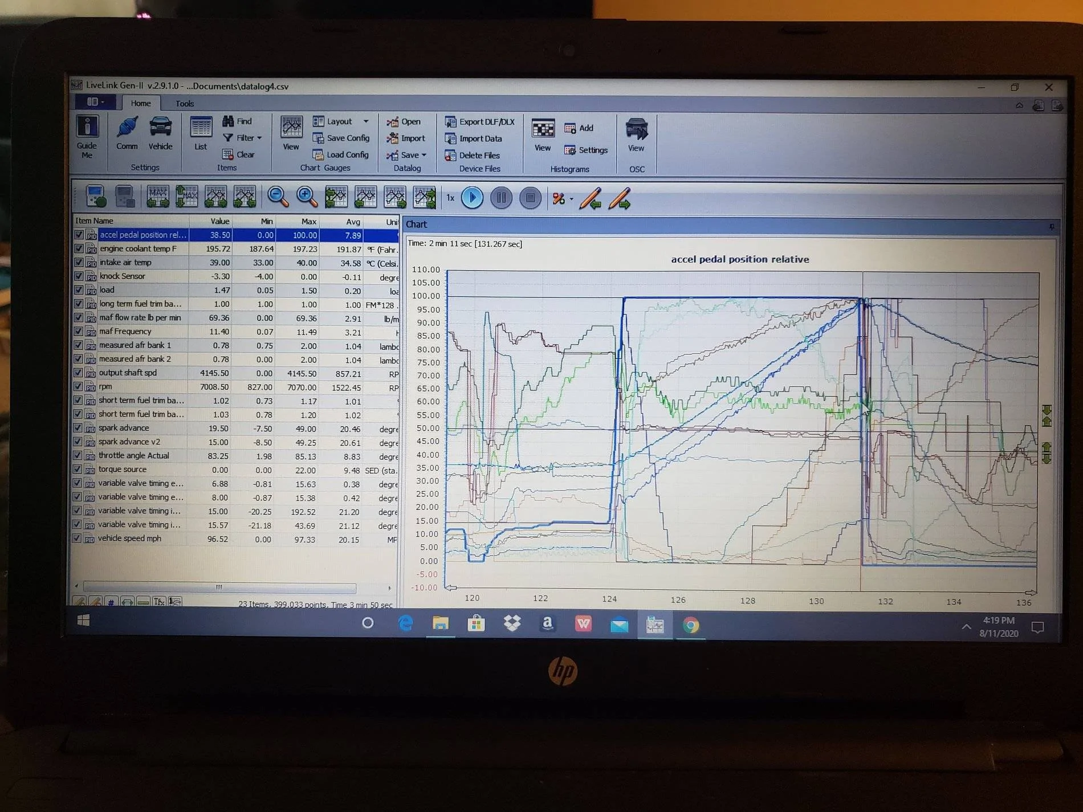The width and height of the screenshot is (1083, 812).
Task: Uncheck accel pedal position item
Action: click(x=79, y=234)
